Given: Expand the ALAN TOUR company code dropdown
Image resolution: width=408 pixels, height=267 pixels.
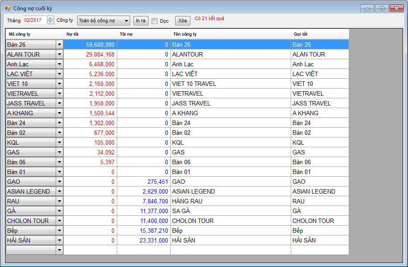Looking at the screenshot, I should coord(59,54).
